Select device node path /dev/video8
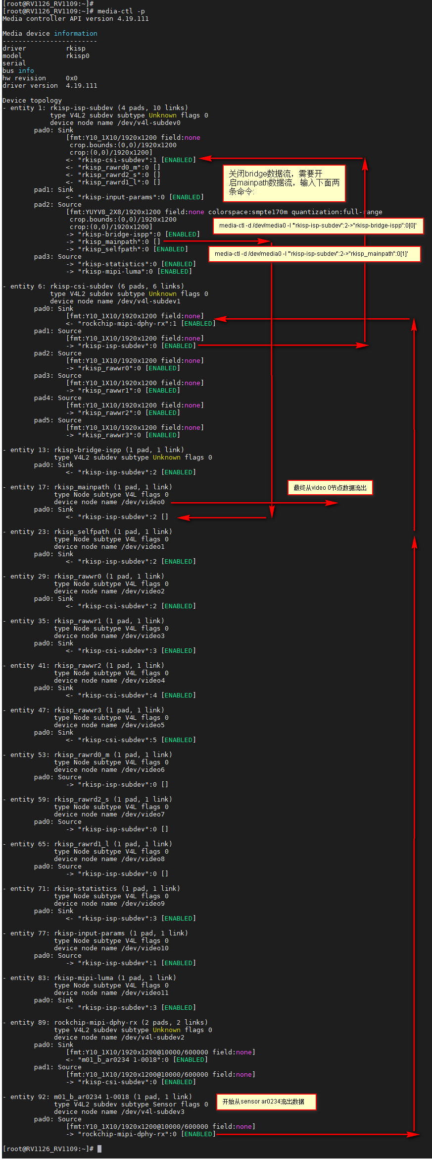 [x=143, y=859]
